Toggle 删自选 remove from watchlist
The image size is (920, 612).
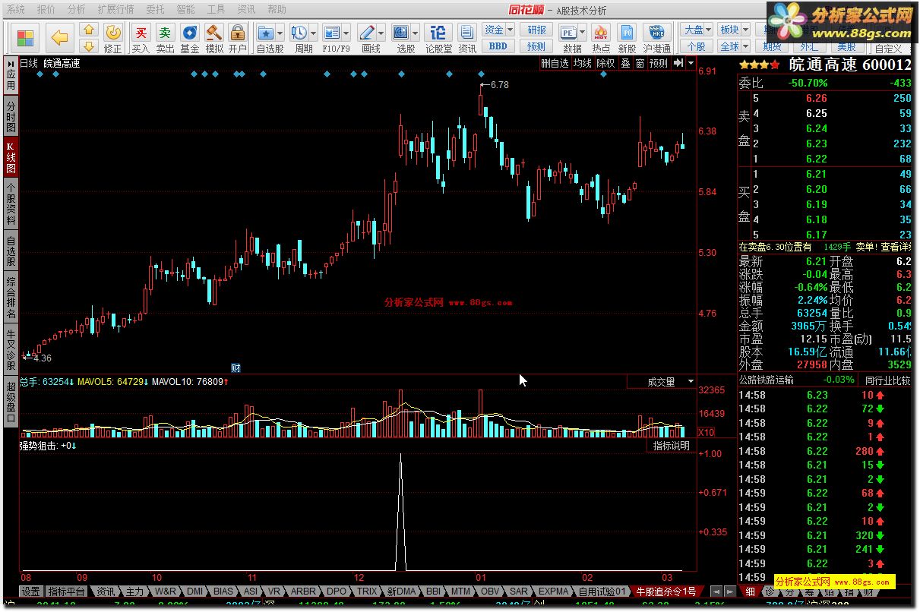point(555,64)
